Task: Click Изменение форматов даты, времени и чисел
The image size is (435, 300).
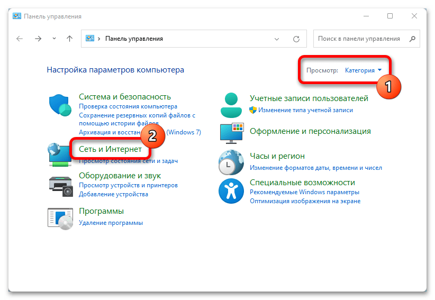Action: (x=316, y=168)
